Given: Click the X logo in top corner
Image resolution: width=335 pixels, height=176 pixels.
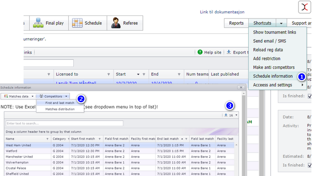Looking at the screenshot, I should 304,7.
